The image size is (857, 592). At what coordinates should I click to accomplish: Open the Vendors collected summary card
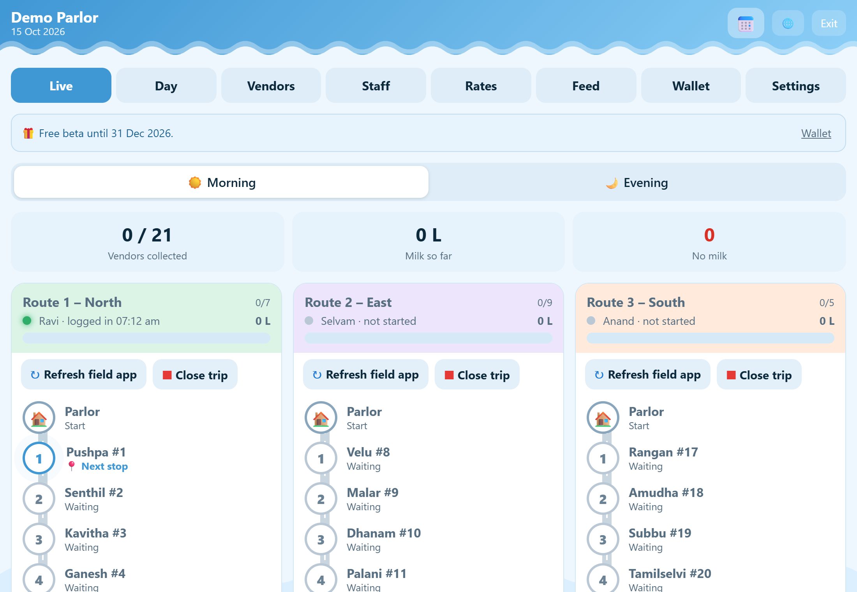click(x=147, y=242)
